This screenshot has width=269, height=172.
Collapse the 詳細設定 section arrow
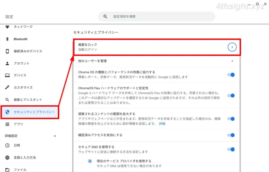click(x=55, y=136)
